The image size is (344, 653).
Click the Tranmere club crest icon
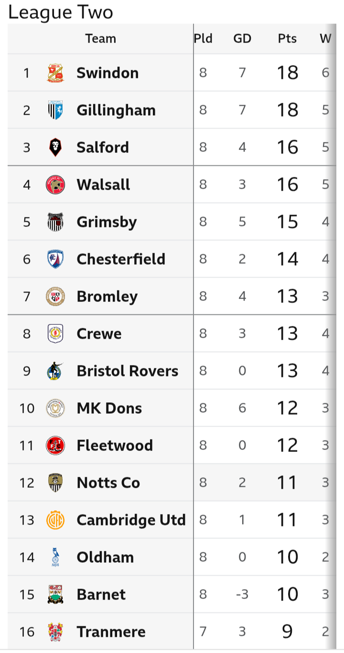[x=55, y=632]
